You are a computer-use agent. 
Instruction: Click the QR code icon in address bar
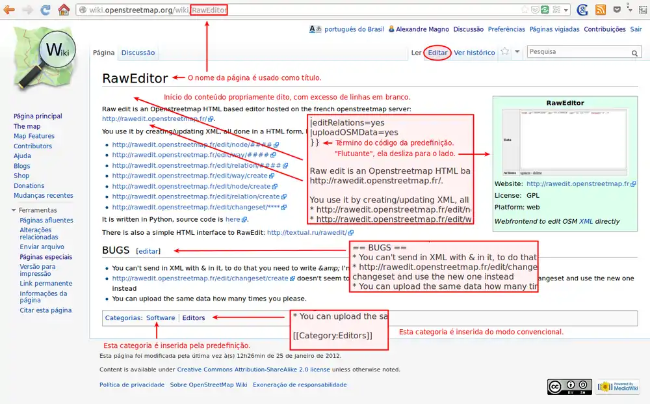(554, 10)
